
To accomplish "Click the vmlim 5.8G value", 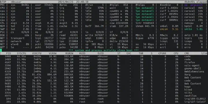I will (194, 29).
